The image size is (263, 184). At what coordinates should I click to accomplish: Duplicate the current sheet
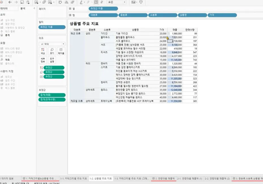pyautogui.click(x=44, y=2)
